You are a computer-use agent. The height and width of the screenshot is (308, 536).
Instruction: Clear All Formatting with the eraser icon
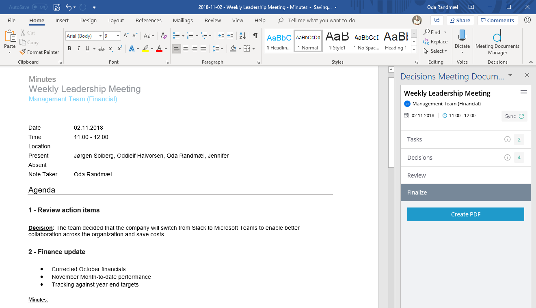pyautogui.click(x=164, y=36)
